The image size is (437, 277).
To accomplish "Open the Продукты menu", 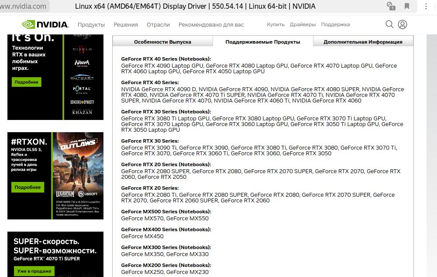I will (x=91, y=24).
